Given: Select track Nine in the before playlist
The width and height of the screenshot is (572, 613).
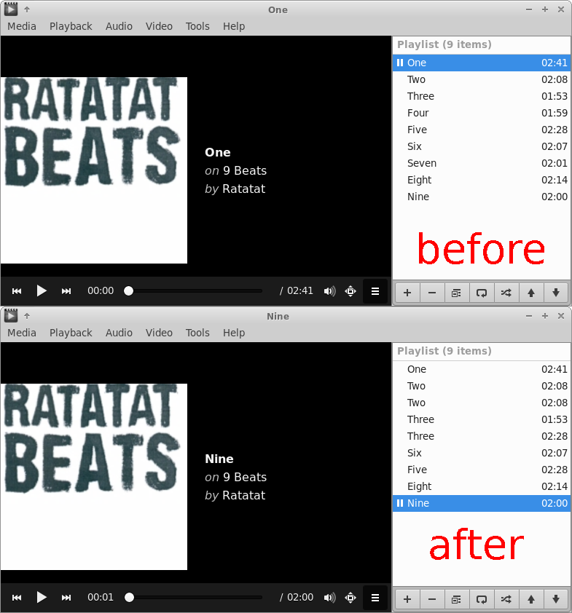Looking at the screenshot, I should coord(481,197).
